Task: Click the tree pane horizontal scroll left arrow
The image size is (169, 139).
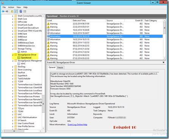Action: coord(3,131)
